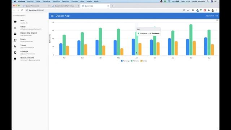Click the Discord chat bubble icon
The height and width of the screenshot is (130, 231).
pyautogui.click(x=15, y=34)
